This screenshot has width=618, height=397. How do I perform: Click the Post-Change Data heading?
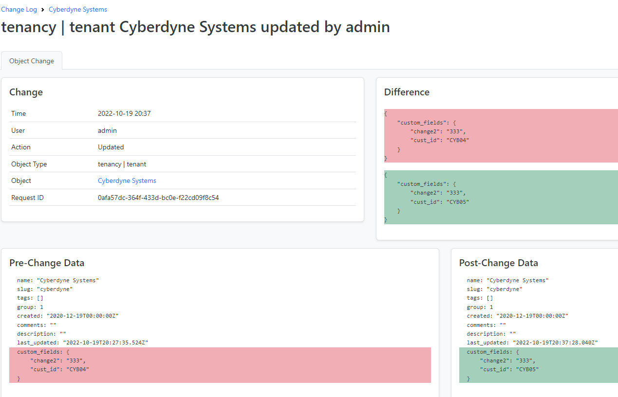click(498, 263)
